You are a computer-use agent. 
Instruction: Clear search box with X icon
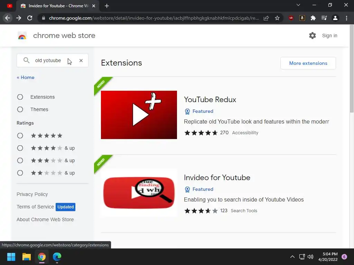point(81,60)
